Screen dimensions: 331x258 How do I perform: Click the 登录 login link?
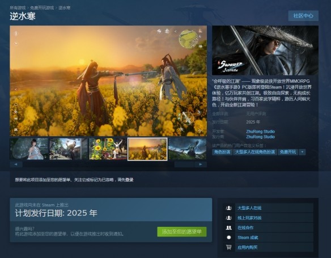tap(129, 180)
